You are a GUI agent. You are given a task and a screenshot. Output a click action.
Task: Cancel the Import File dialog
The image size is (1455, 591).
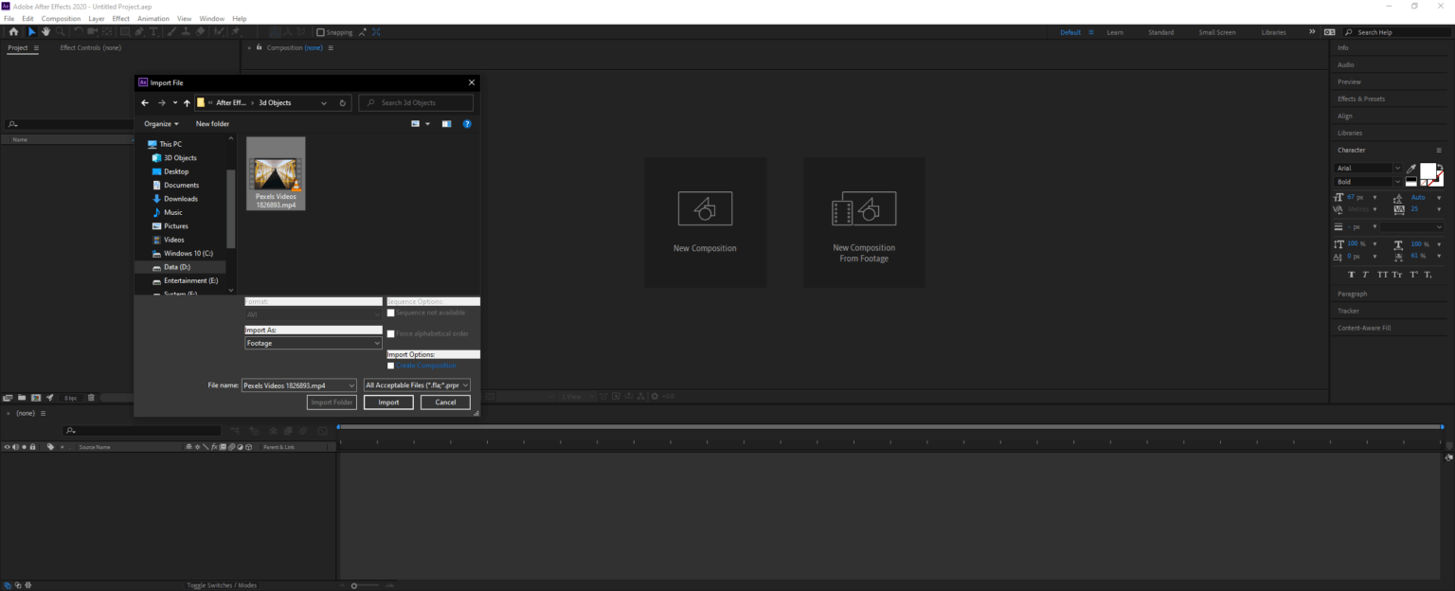pyautogui.click(x=445, y=402)
